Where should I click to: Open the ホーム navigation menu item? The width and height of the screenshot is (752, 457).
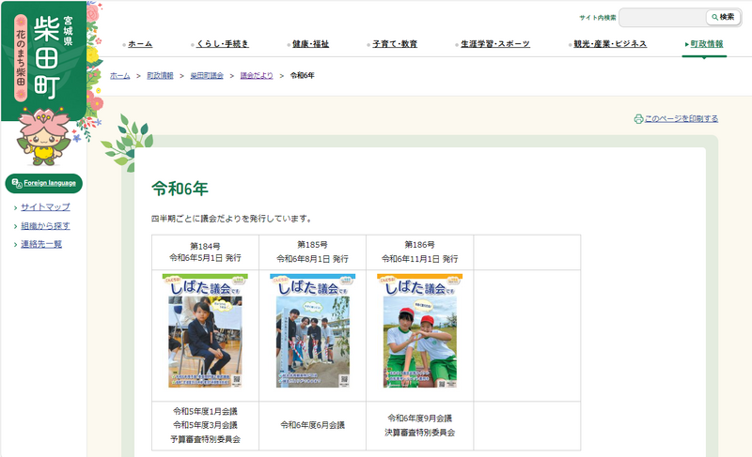point(139,44)
